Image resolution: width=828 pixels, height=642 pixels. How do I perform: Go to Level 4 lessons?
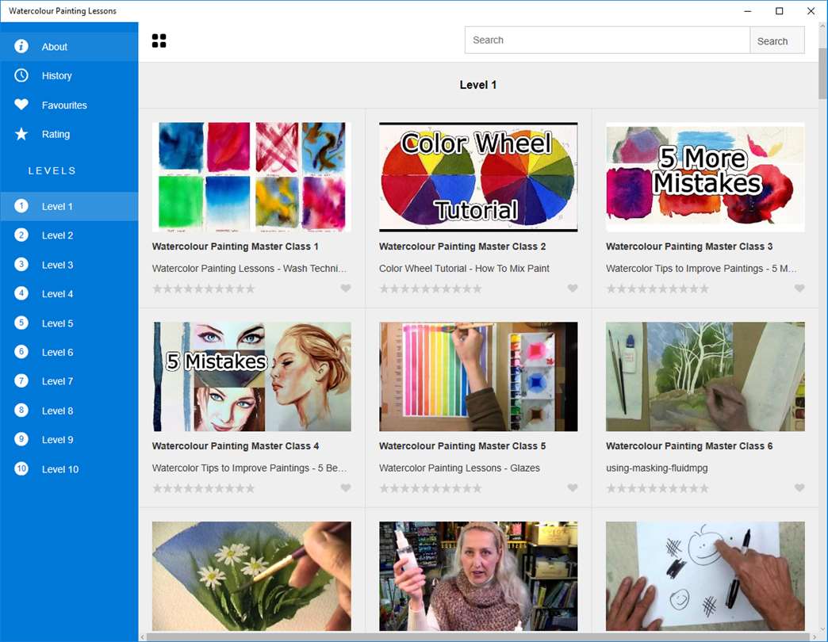point(69,294)
